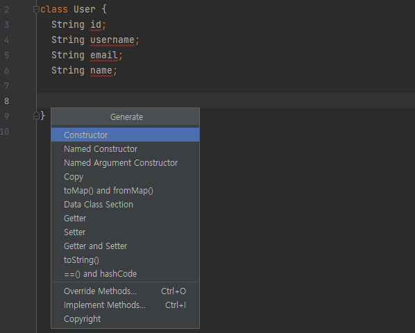Image resolution: width=415 pixels, height=333 pixels.
Task: Open Override Methods... dialog
Action: tap(125, 291)
